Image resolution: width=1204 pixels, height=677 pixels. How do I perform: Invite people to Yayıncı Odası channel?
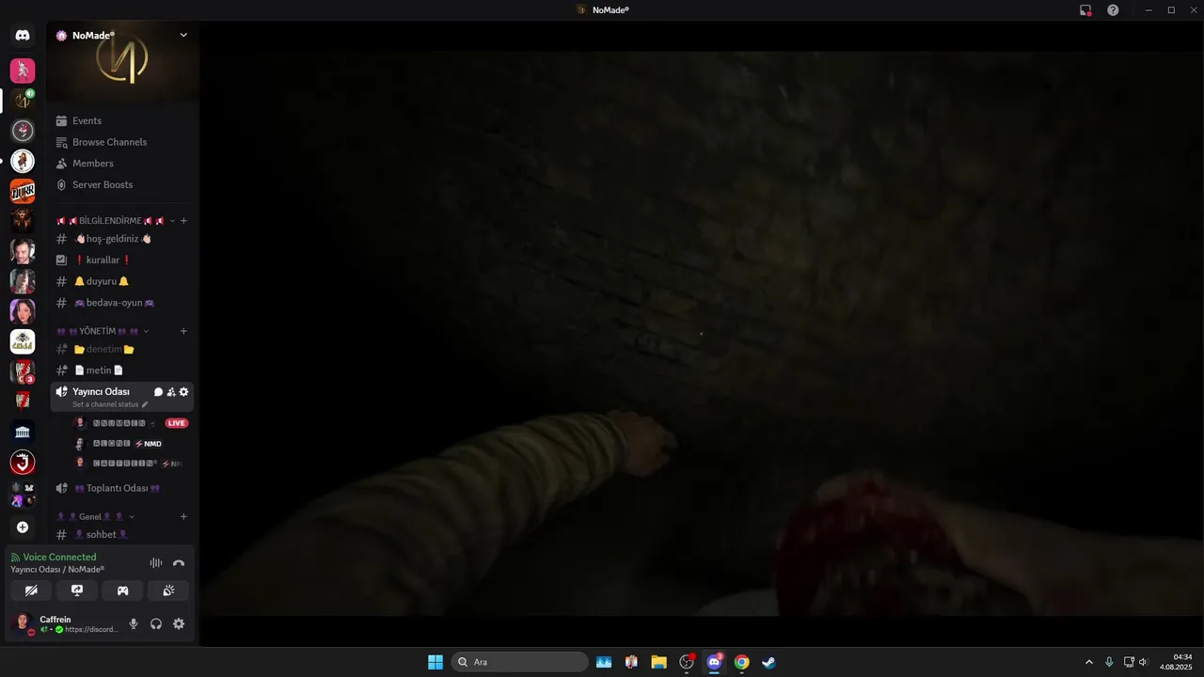(171, 392)
